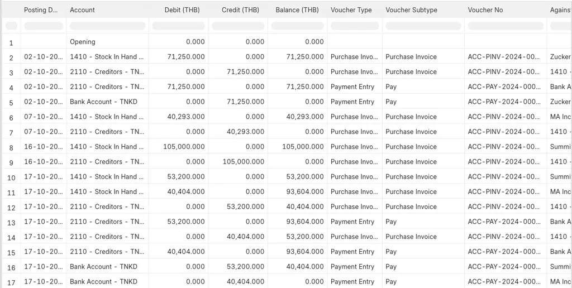The image size is (572, 288).
Task: Select Bank Account - TNKD in row 16
Action: pyautogui.click(x=103, y=266)
